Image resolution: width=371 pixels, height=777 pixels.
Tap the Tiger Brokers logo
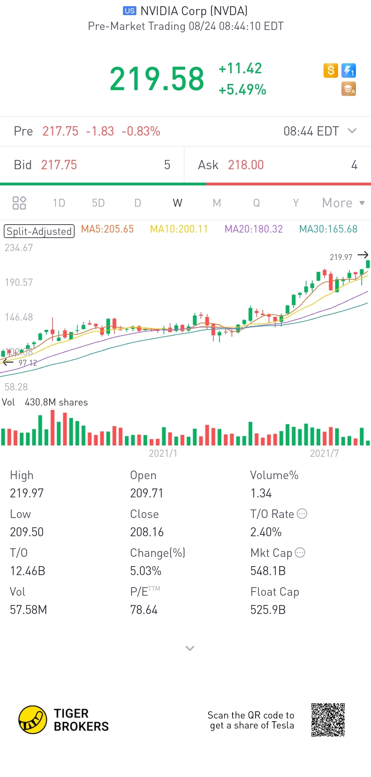tap(64, 720)
